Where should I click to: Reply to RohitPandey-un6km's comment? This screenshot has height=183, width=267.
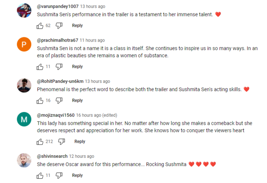tap(77, 101)
